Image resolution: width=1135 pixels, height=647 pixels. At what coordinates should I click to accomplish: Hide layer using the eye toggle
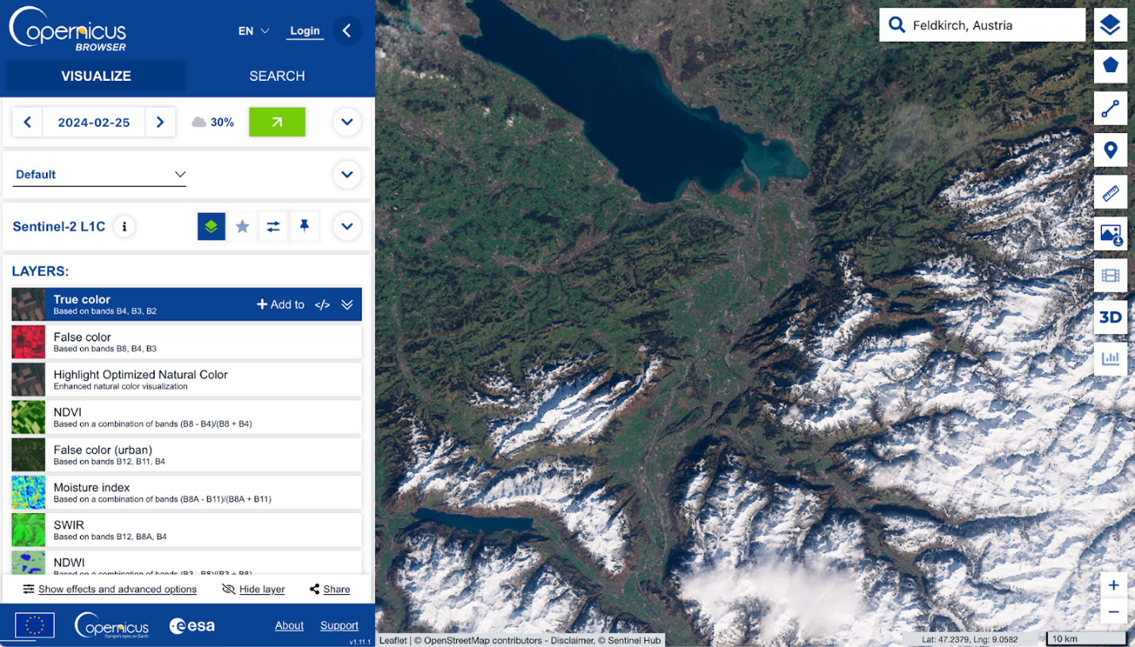click(253, 589)
